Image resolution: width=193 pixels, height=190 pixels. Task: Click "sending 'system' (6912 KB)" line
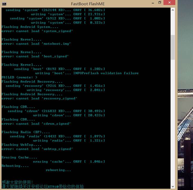coord(57,18)
